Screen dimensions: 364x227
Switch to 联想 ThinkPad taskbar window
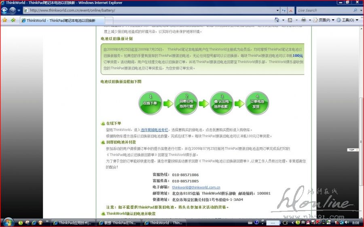point(119,223)
